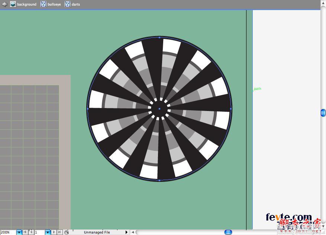This screenshot has width=326, height=235.
Task: Go to the next artboard
Action: (54, 232)
